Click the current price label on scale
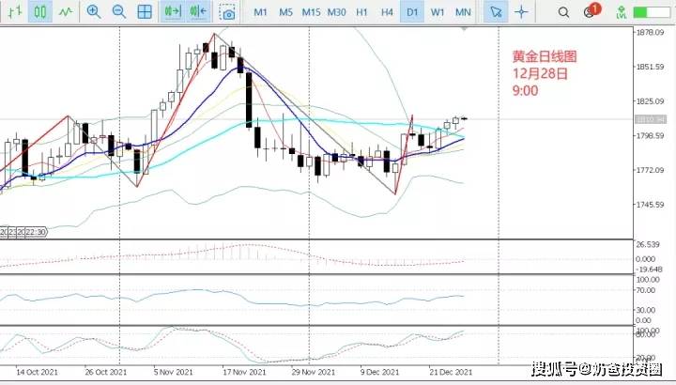 651,119
